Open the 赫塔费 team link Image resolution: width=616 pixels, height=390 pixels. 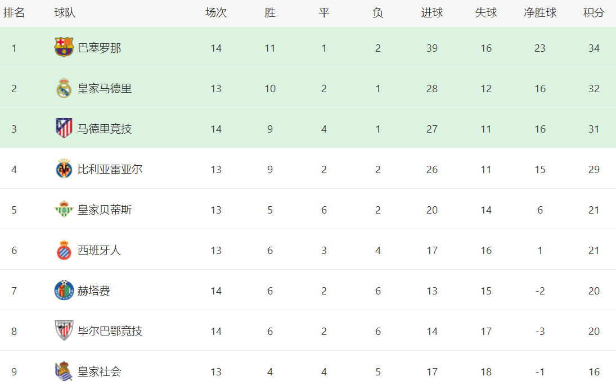[x=94, y=291]
